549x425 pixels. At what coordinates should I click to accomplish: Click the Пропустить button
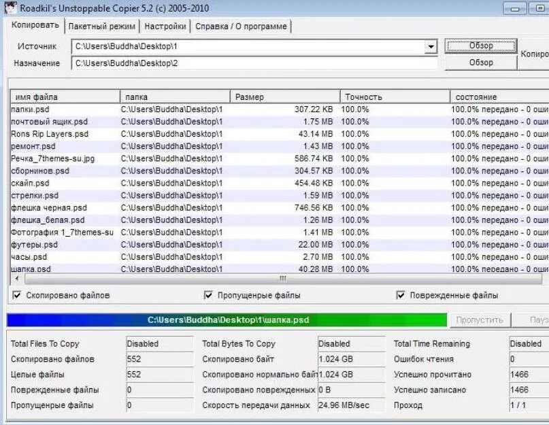click(x=480, y=320)
